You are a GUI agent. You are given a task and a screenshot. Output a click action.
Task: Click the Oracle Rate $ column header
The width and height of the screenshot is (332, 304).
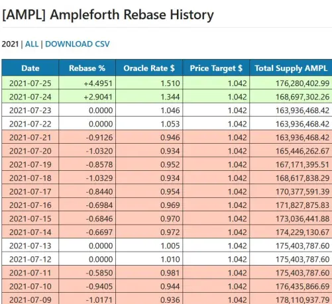point(149,68)
